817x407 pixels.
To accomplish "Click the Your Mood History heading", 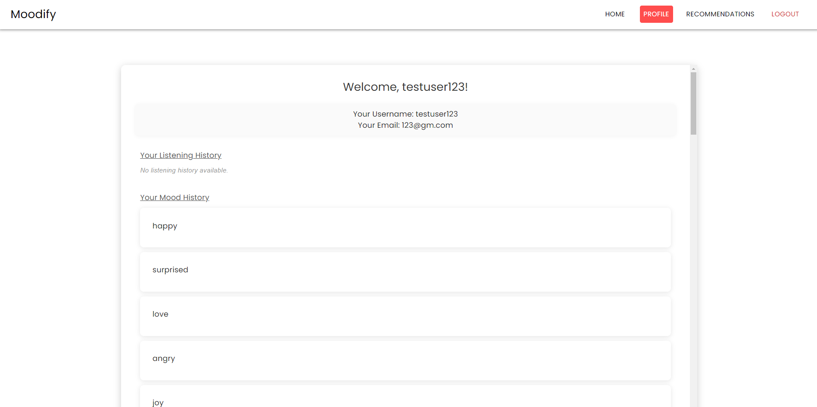I will click(175, 197).
